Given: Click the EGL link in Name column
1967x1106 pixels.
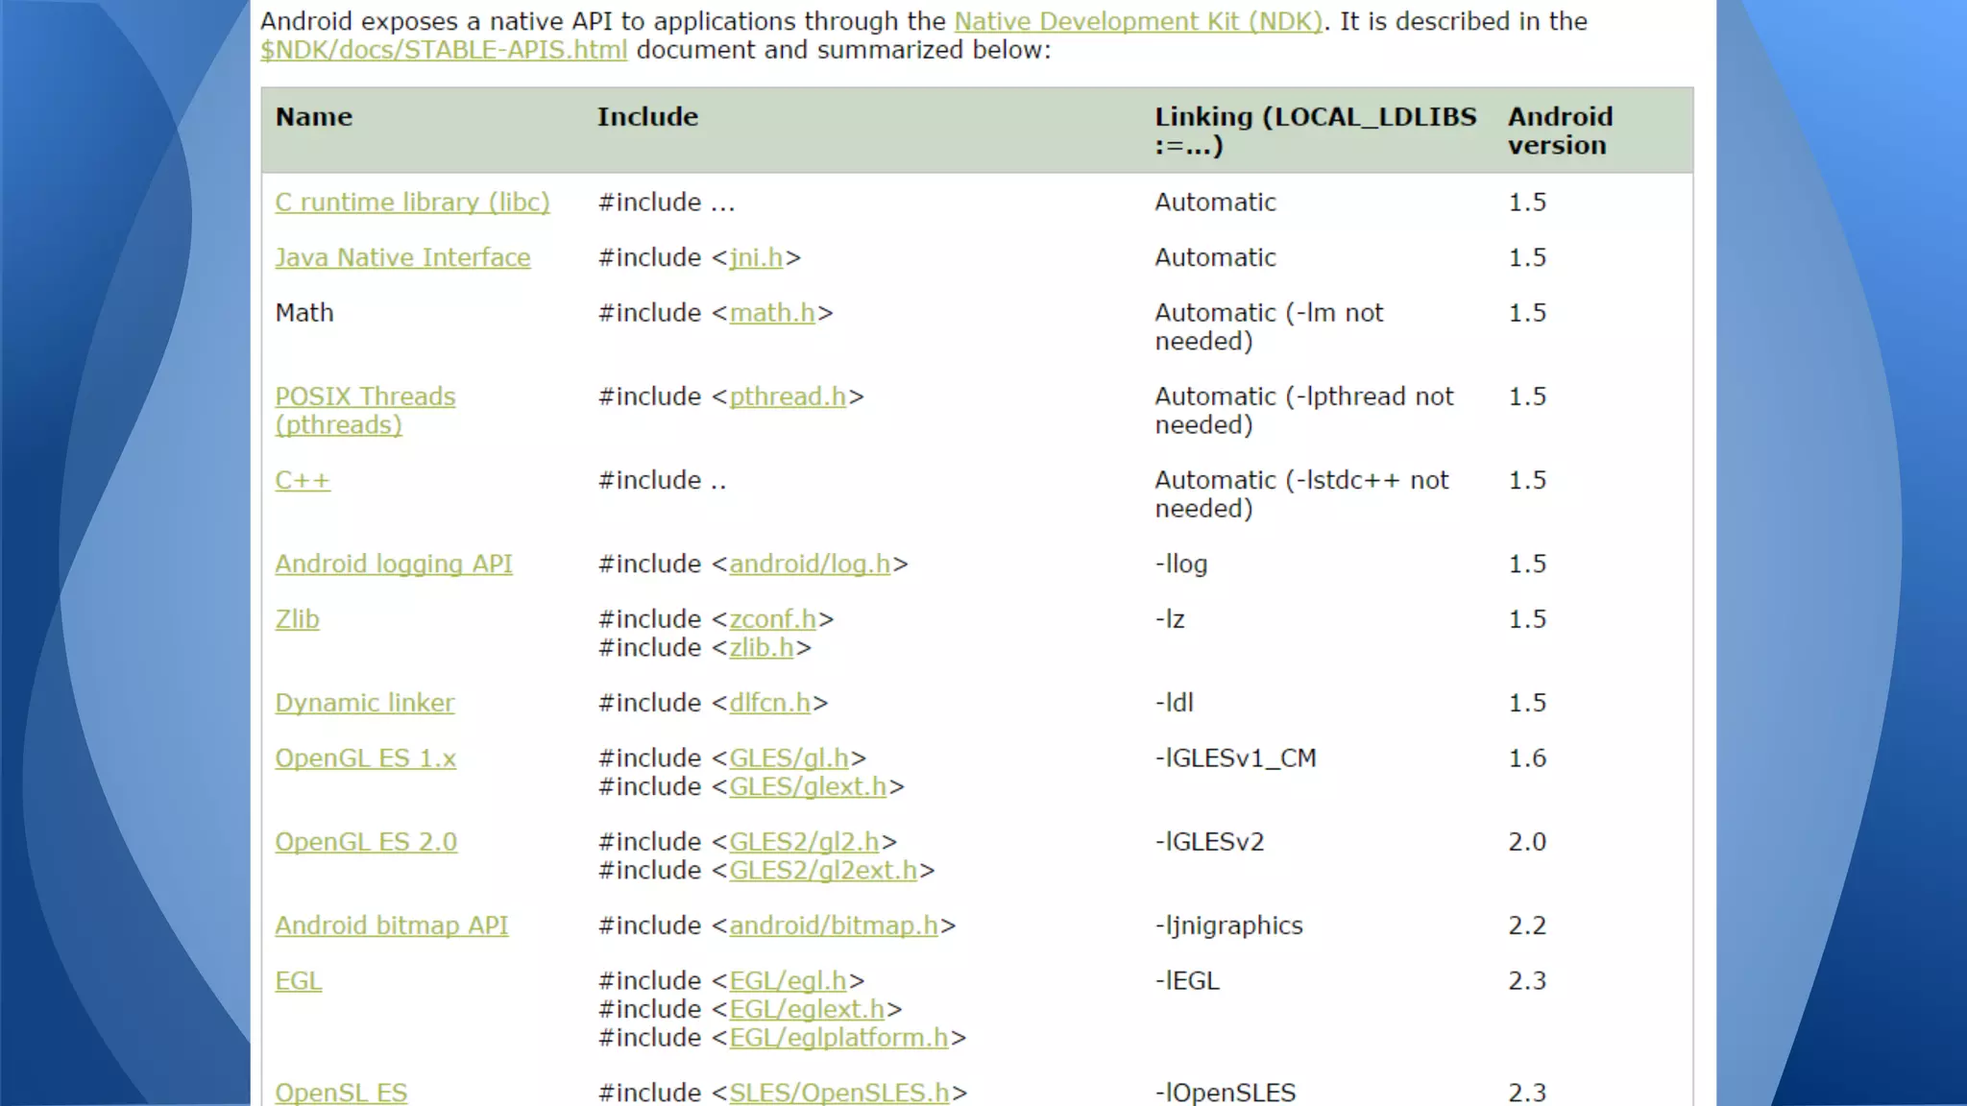Looking at the screenshot, I should [299, 981].
